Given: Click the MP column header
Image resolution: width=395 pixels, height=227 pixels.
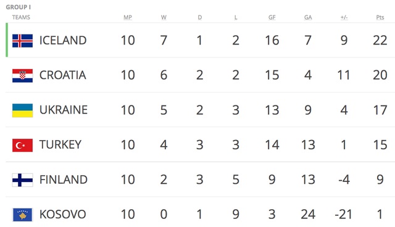Looking at the screenshot, I should point(128,17).
